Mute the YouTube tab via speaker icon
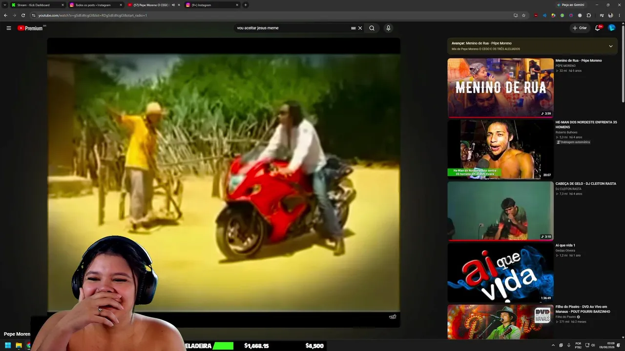 tap(173, 5)
